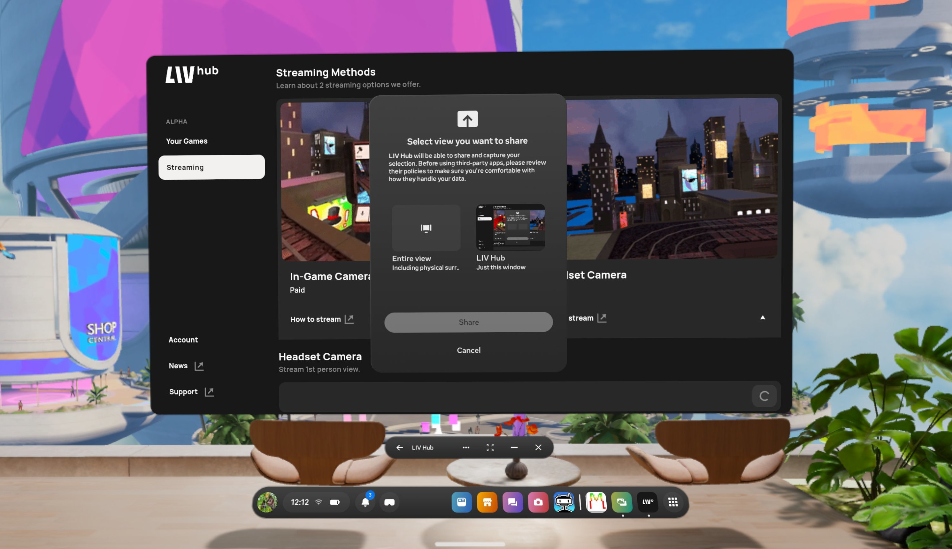Launch the orange store app
952x549 pixels.
pos(487,502)
